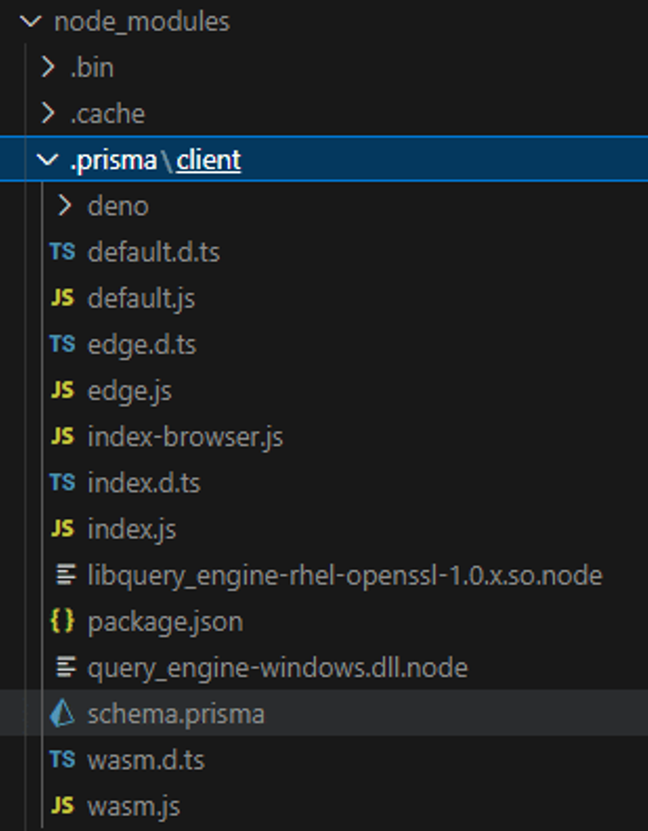This screenshot has height=831, width=648.
Task: Click the JS icon next to default.js
Action: [x=62, y=298]
